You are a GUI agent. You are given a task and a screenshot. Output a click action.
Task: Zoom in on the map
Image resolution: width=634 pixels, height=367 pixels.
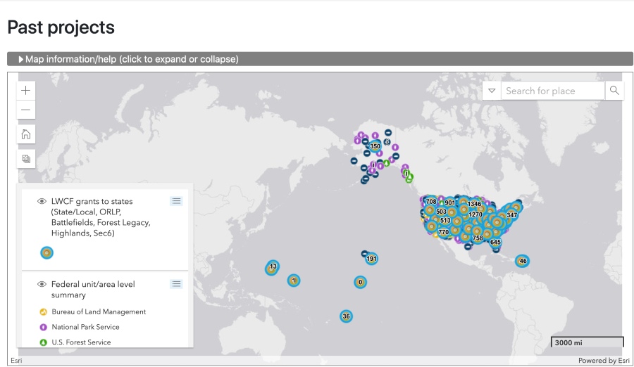point(26,91)
